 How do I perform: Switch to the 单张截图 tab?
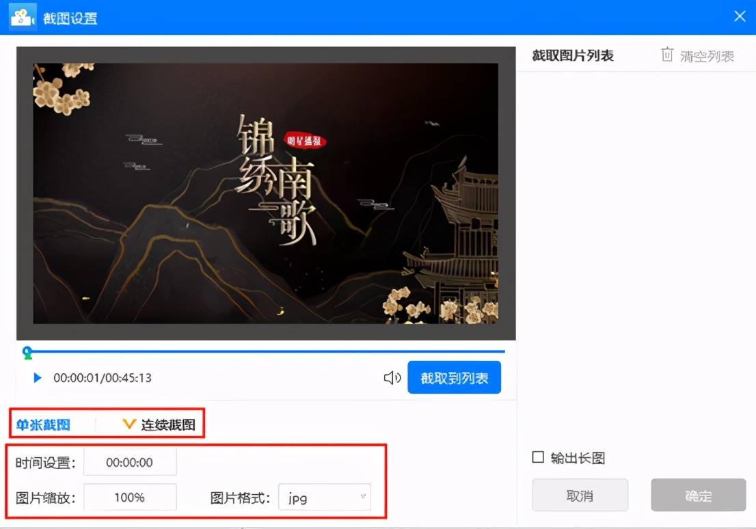coord(43,425)
